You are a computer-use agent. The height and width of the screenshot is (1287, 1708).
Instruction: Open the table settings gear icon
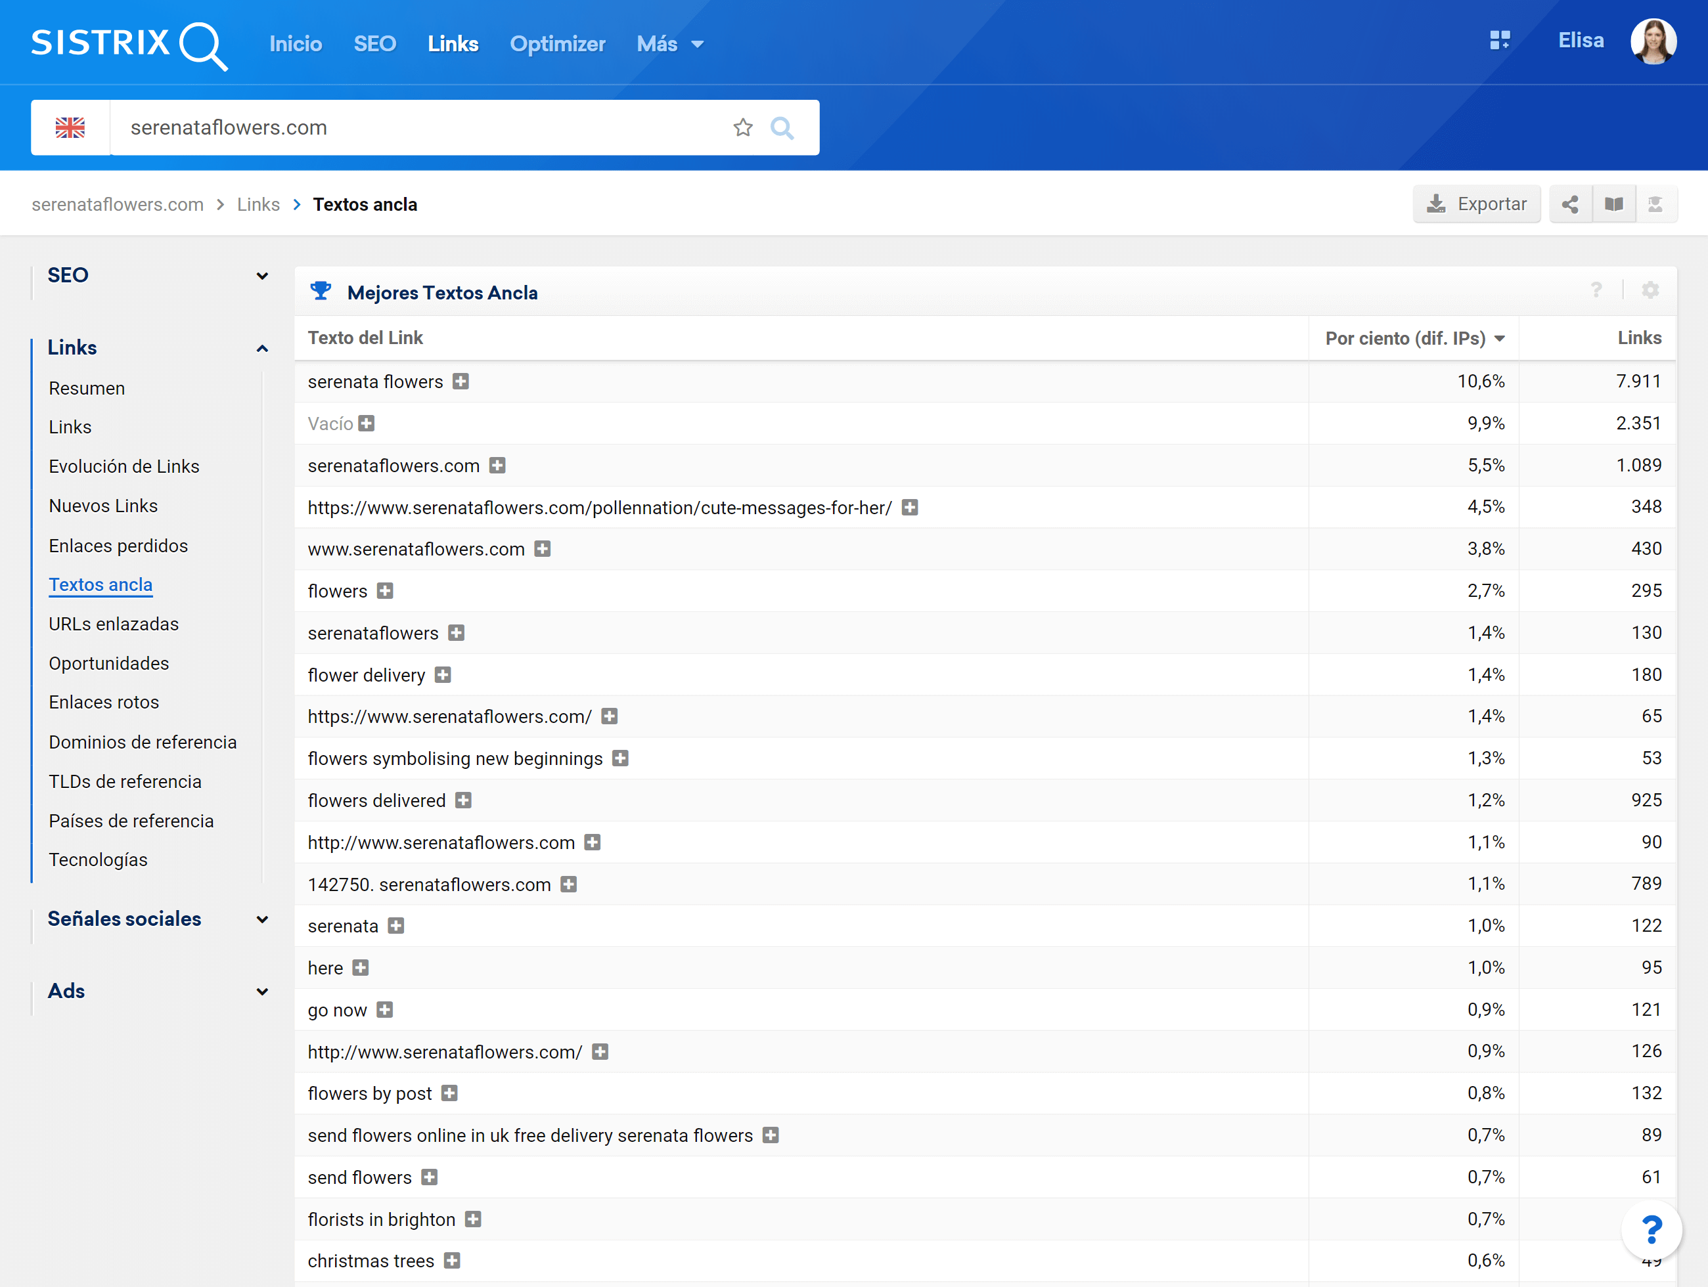tap(1650, 291)
